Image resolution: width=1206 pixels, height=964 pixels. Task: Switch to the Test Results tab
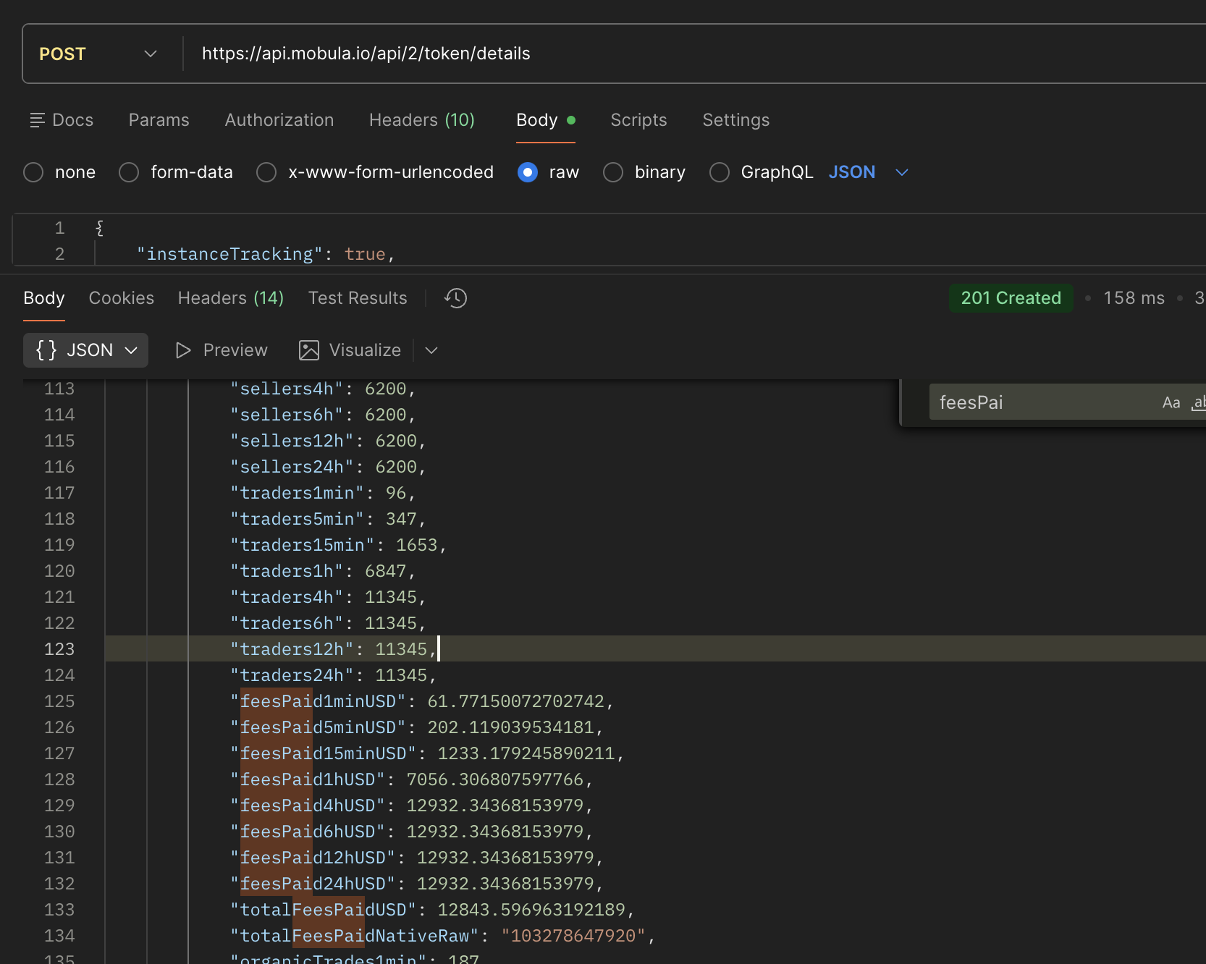pyautogui.click(x=358, y=298)
